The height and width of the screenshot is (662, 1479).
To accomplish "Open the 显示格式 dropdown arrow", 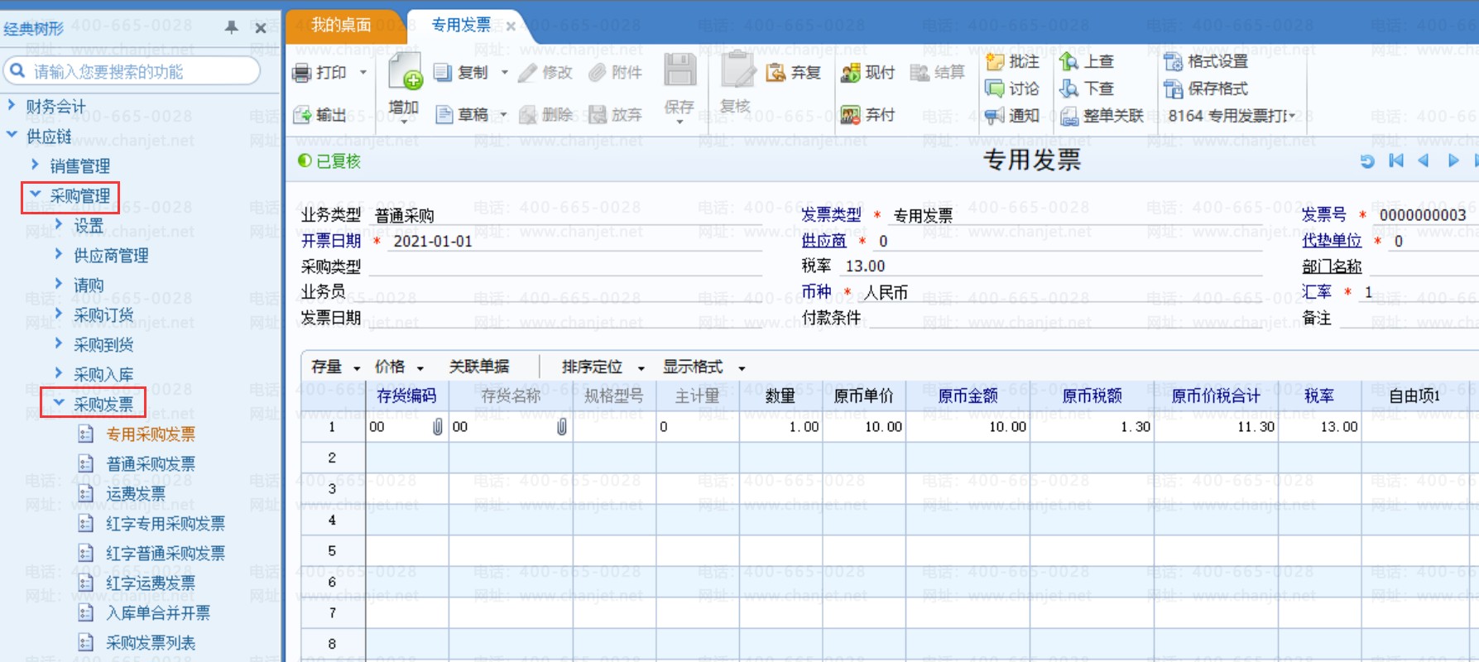I will click(742, 368).
